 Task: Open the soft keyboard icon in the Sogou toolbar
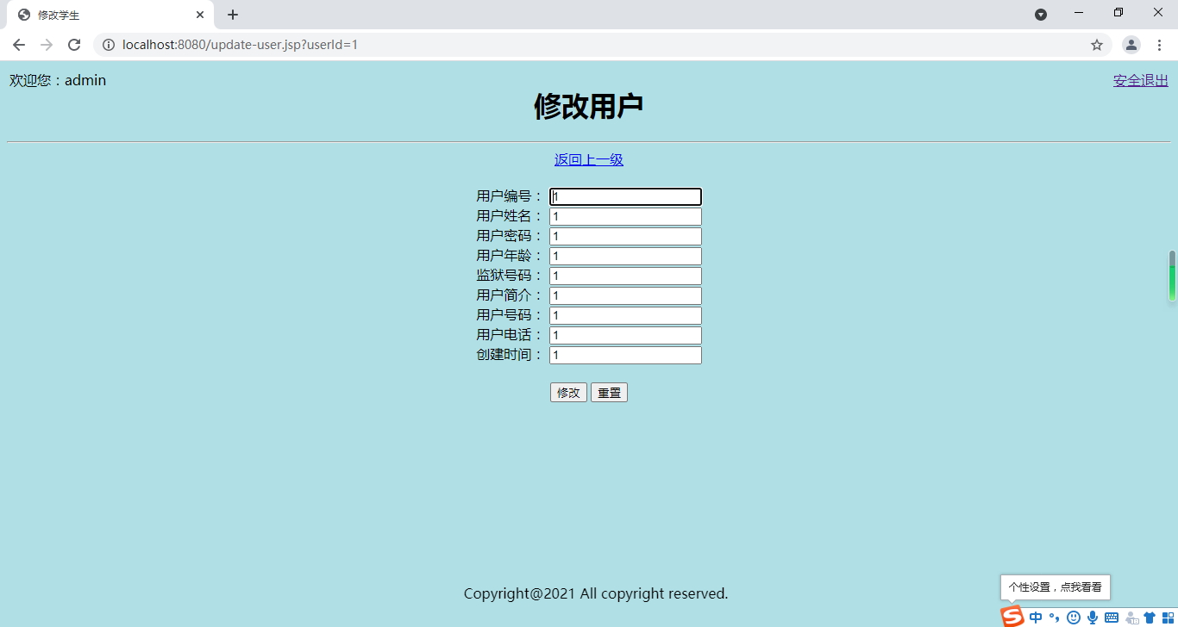(1112, 618)
